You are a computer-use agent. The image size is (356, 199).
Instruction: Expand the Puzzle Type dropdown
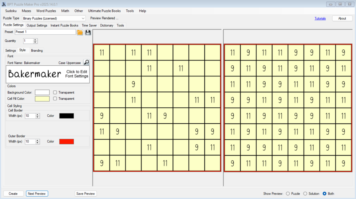pyautogui.click(x=83, y=18)
